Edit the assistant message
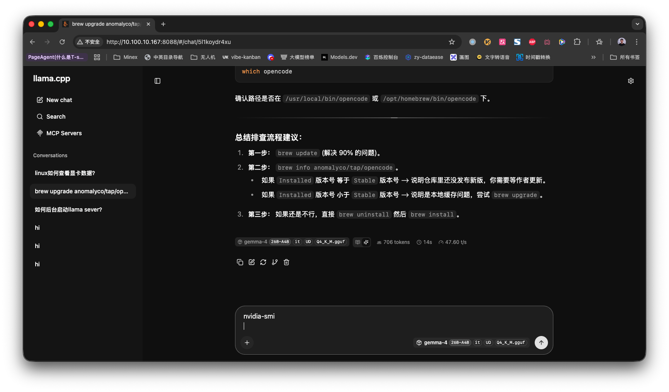This screenshot has width=669, height=392. tap(252, 262)
